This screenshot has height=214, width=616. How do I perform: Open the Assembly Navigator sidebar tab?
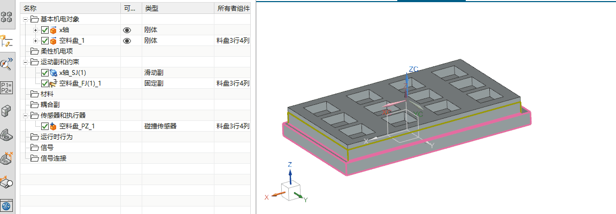[6, 17]
